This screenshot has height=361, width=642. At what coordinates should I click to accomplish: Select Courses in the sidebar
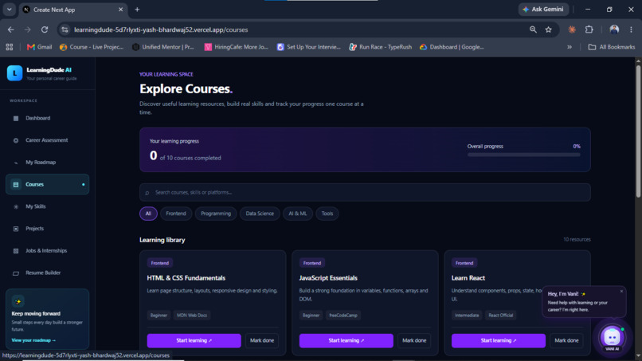tap(48, 184)
